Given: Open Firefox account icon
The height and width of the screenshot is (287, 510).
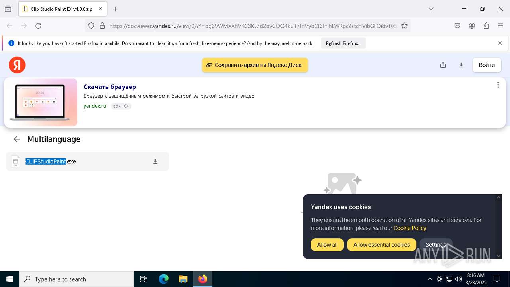Looking at the screenshot, I should 472,26.
